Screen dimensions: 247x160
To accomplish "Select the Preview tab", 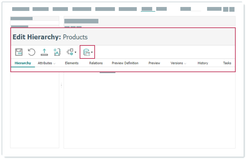I will [x=154, y=63].
